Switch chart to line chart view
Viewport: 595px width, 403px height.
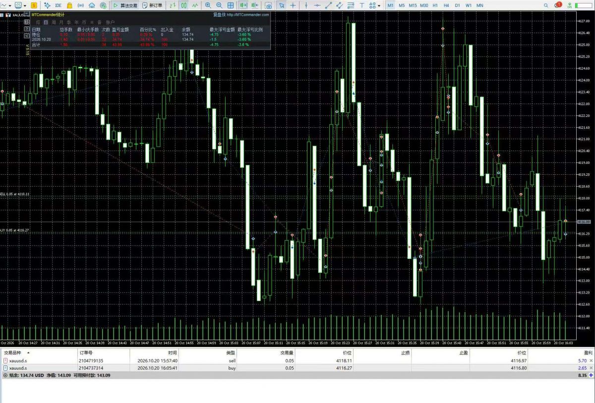click(x=195, y=5)
